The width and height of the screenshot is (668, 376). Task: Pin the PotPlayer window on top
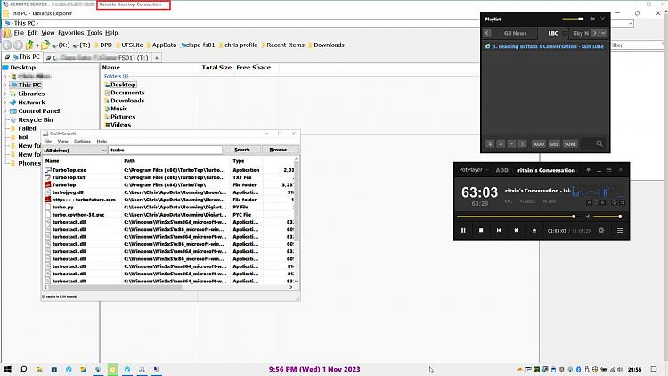[x=589, y=170]
